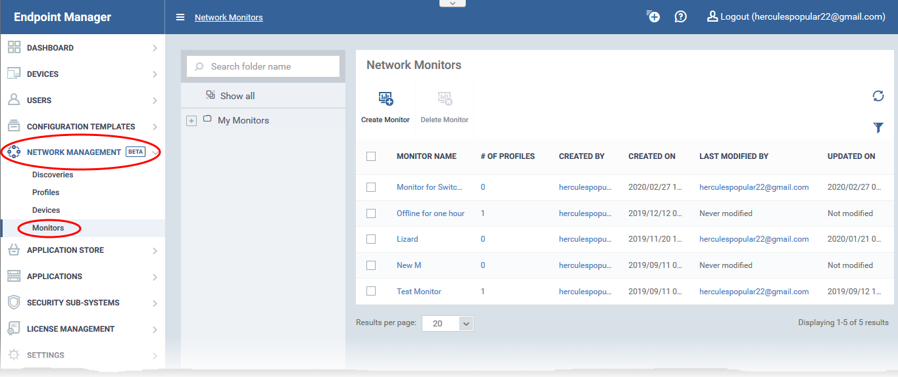
Task: Click the Application Store basket icon
Action: (x=14, y=250)
